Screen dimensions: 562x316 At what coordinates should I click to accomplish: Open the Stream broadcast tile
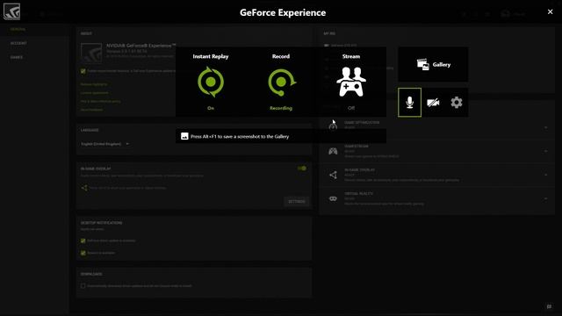tap(351, 82)
